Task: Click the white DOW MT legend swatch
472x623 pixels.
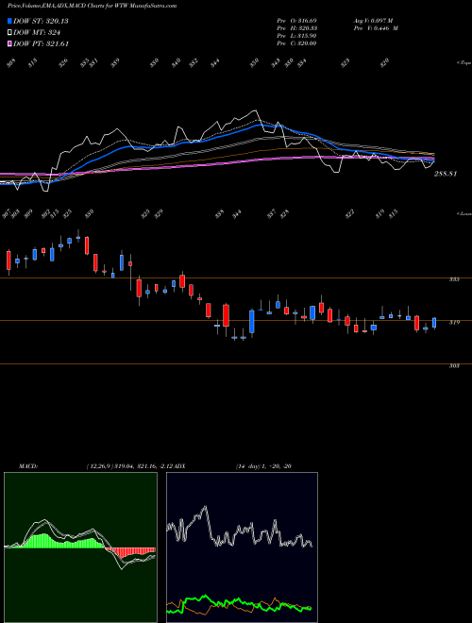Action: tap(9, 33)
